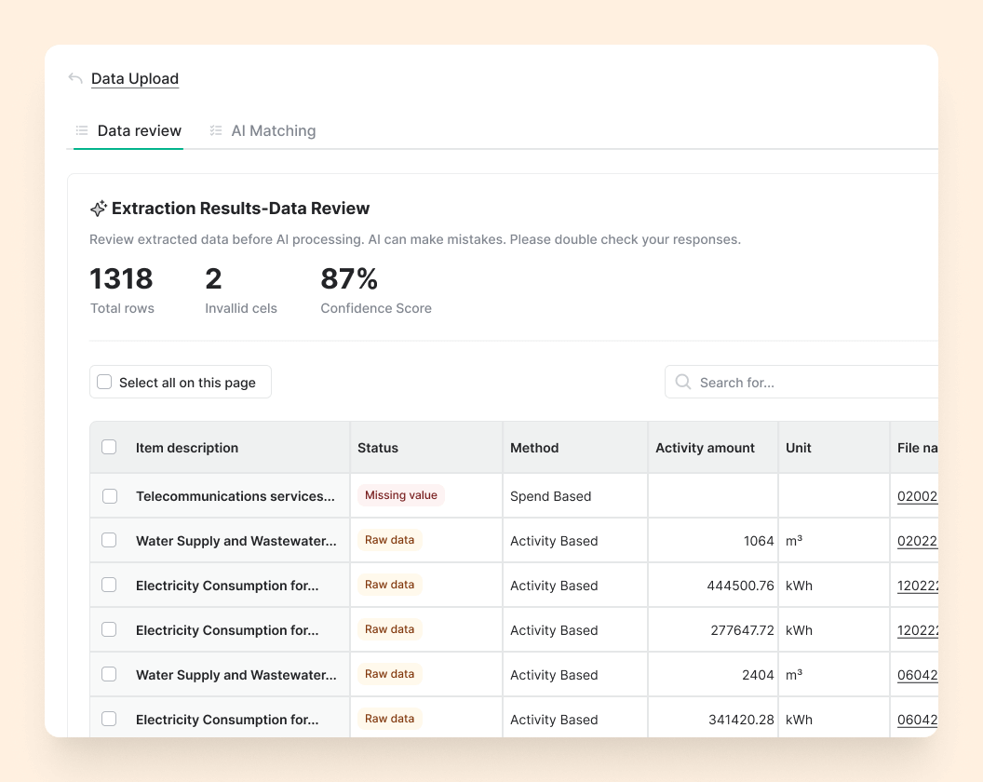Open the Data Upload breadcrumb link
Image resolution: width=983 pixels, height=782 pixels.
click(135, 79)
